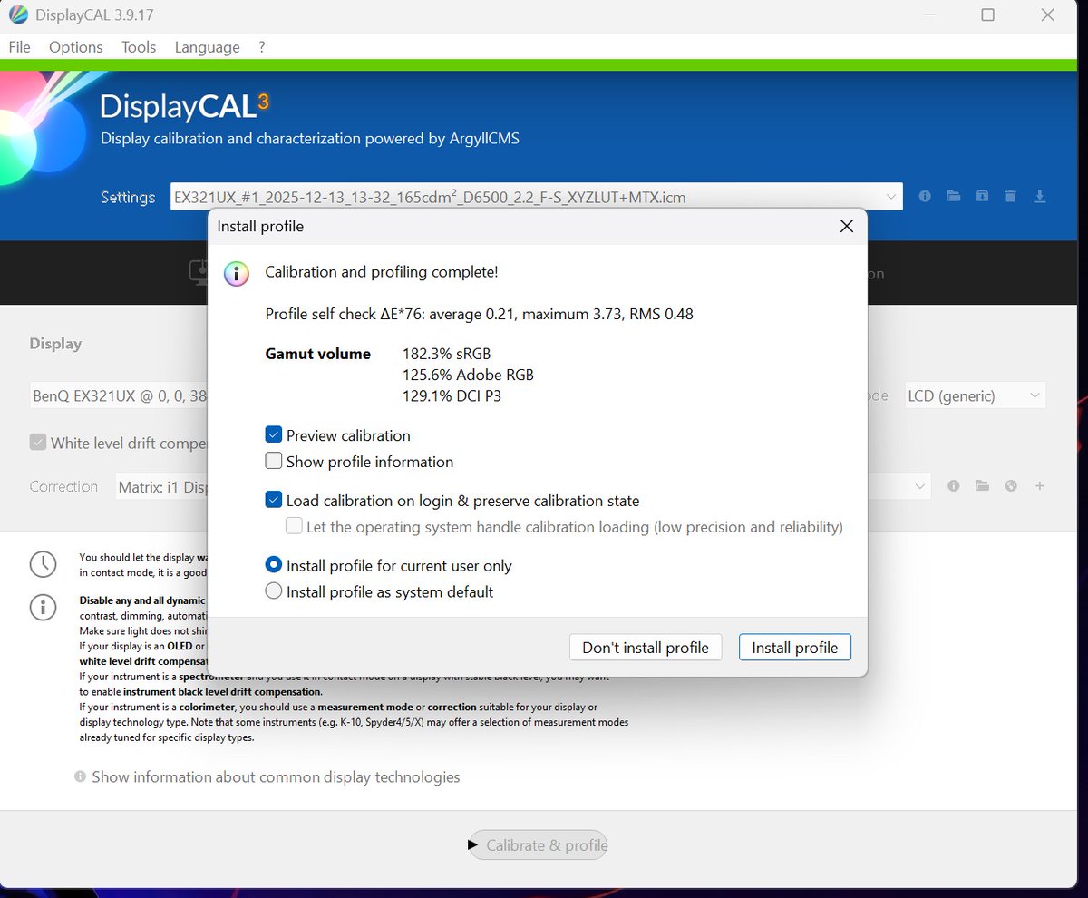
Task: Click the circled info icon beside dynamic tip
Action: point(43,607)
